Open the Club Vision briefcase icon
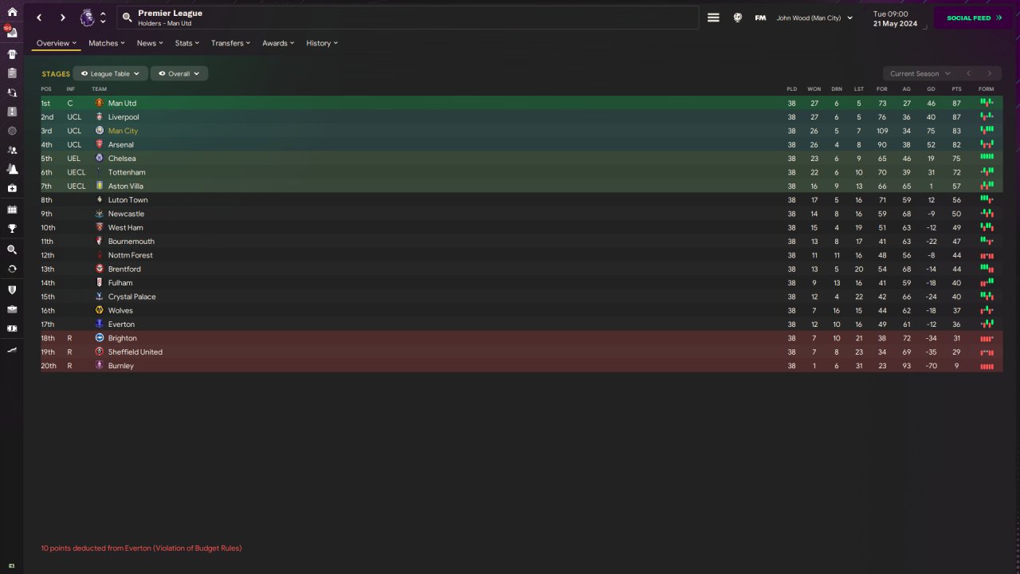 coord(12,309)
